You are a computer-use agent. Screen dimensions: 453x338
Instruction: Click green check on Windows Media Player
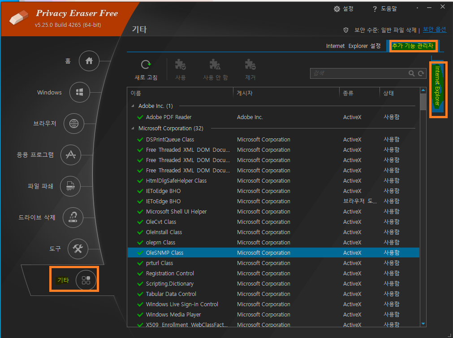click(x=140, y=315)
